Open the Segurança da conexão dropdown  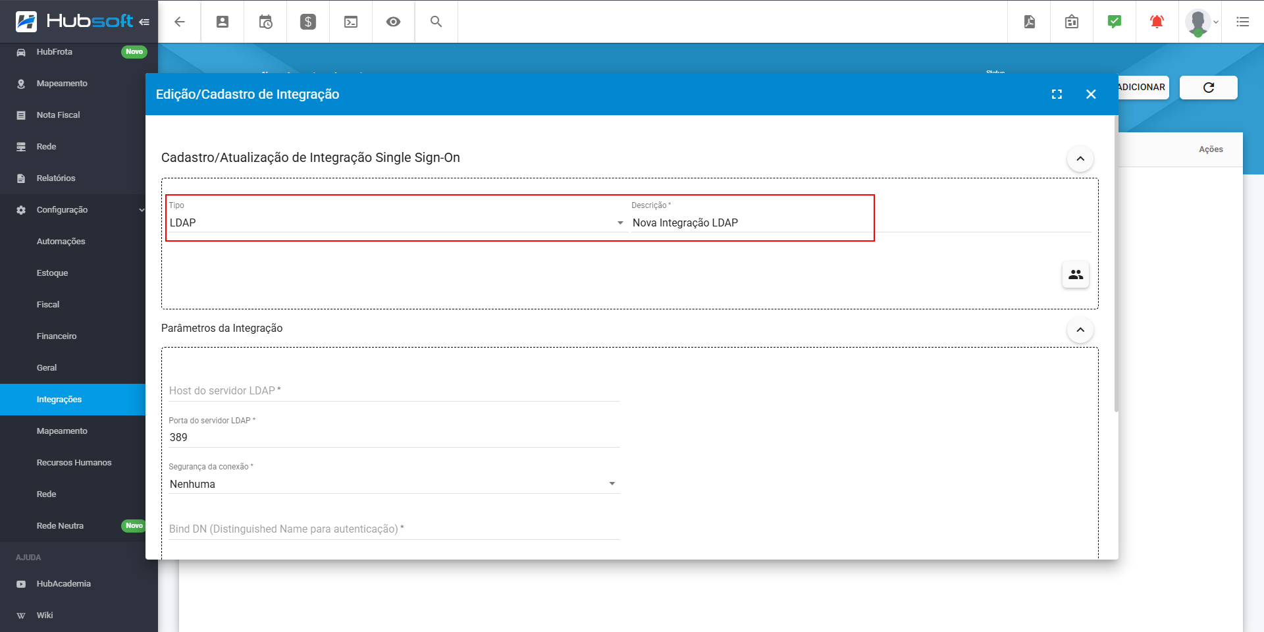tap(394, 484)
